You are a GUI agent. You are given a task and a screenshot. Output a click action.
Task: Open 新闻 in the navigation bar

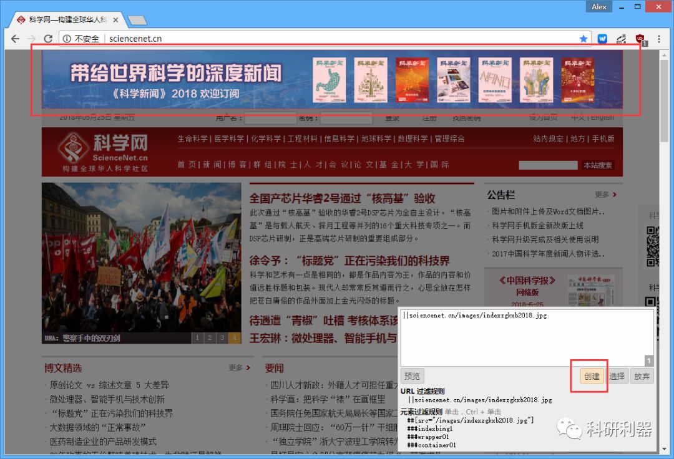[212, 165]
